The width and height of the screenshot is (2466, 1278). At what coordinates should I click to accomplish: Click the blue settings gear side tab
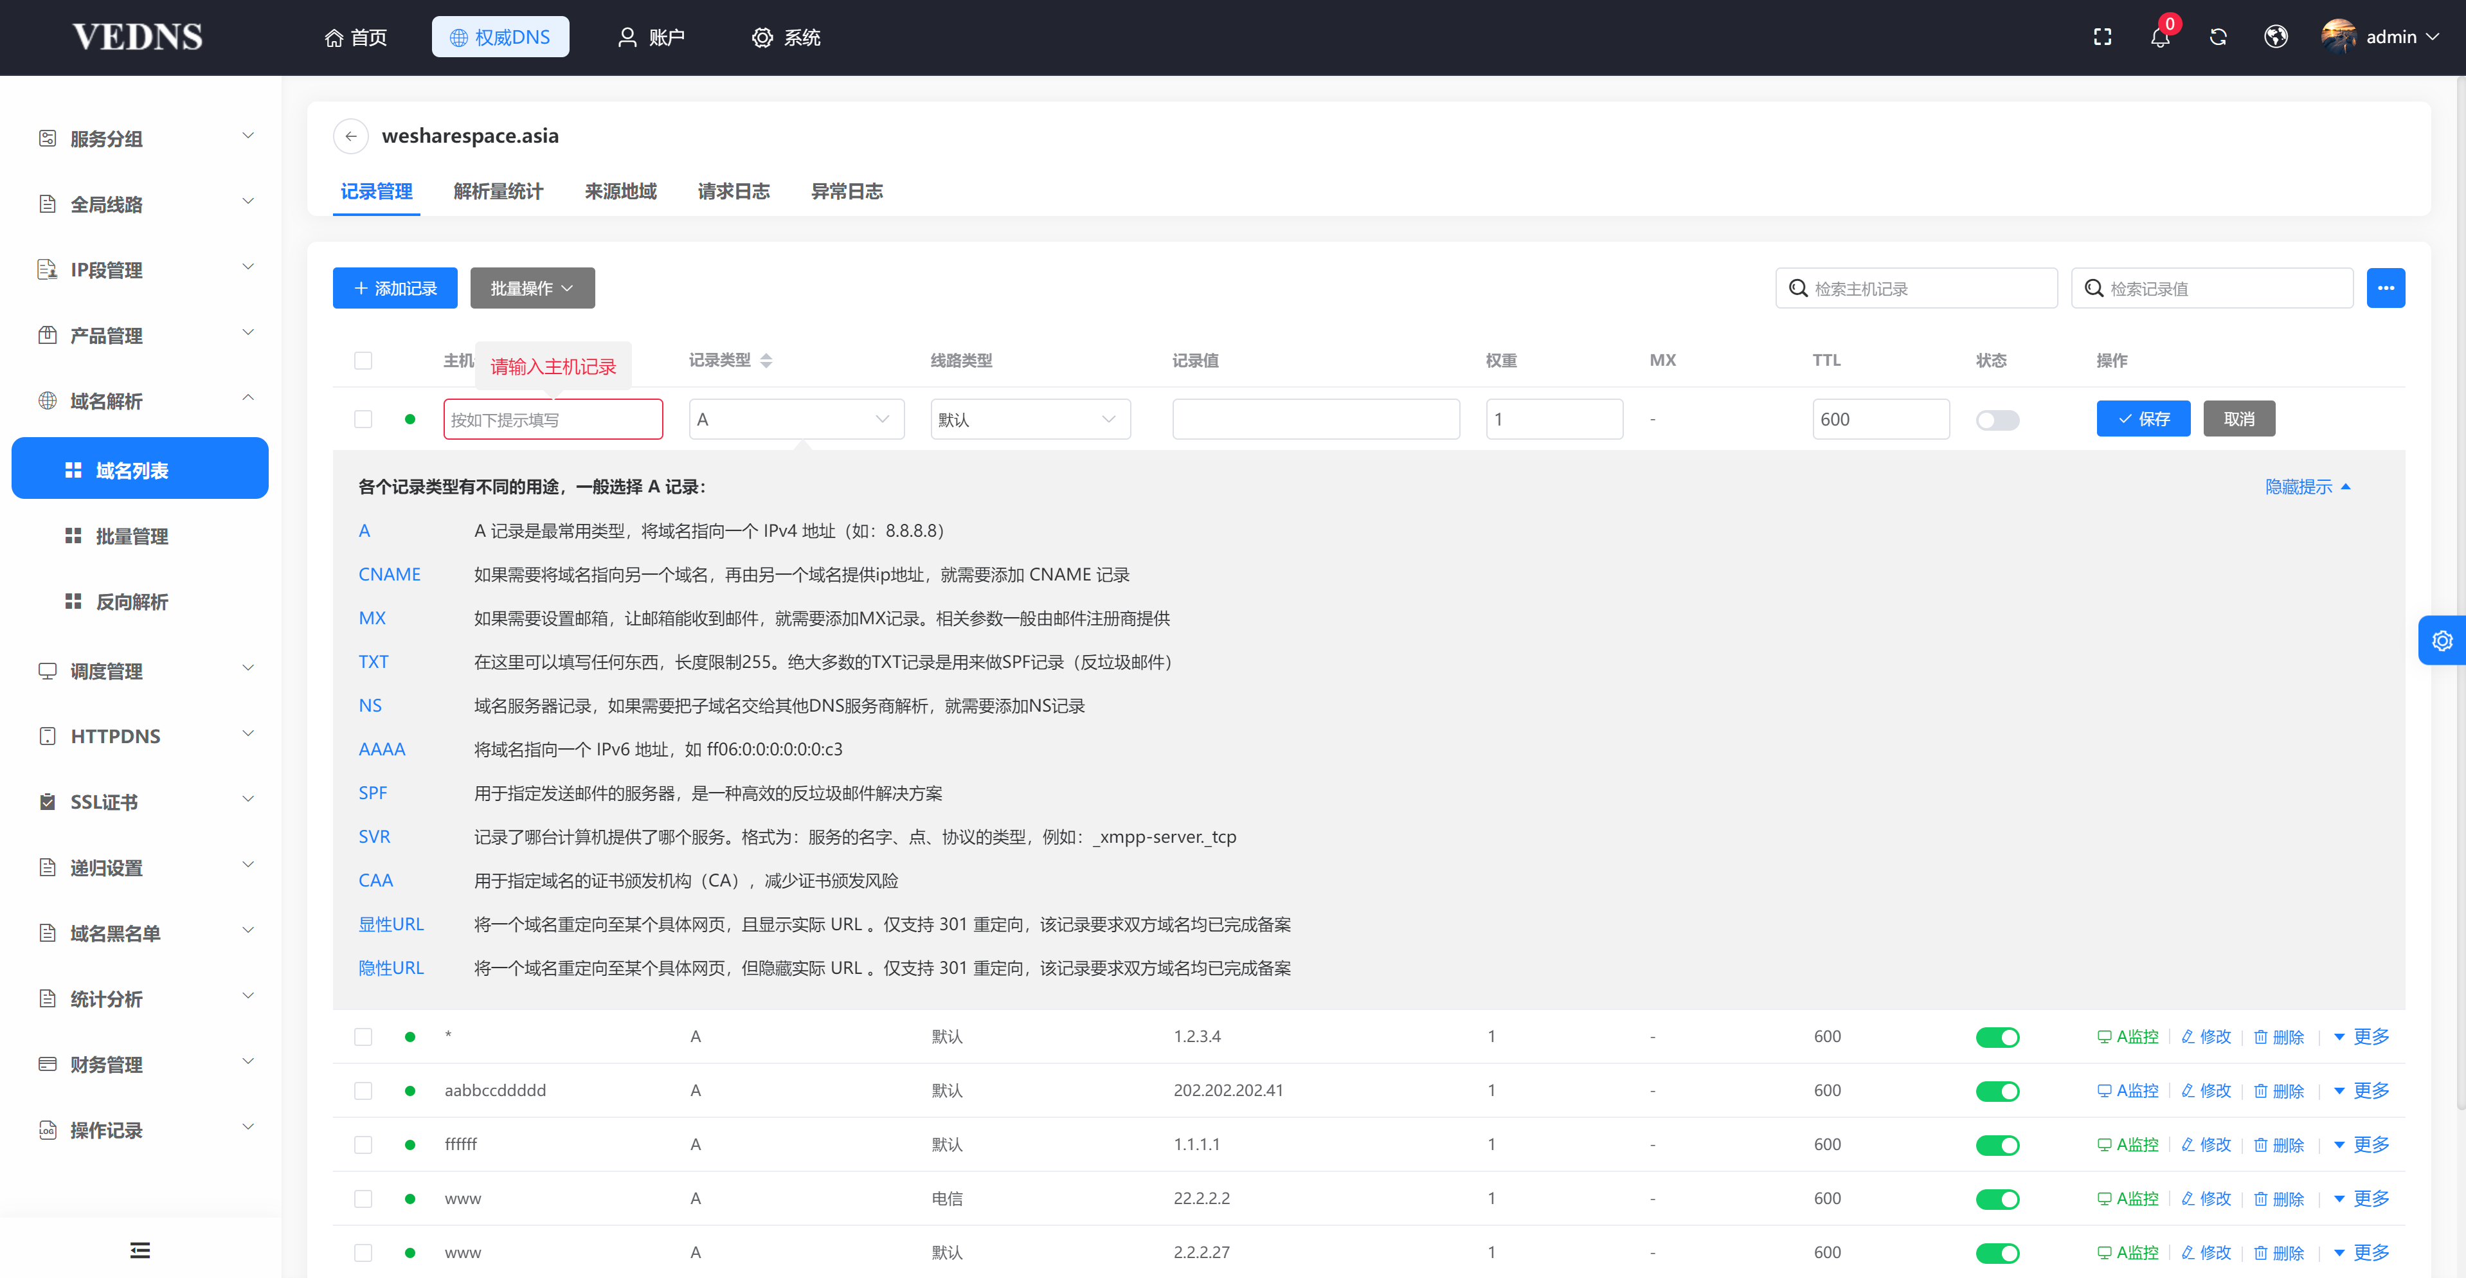coord(2442,640)
